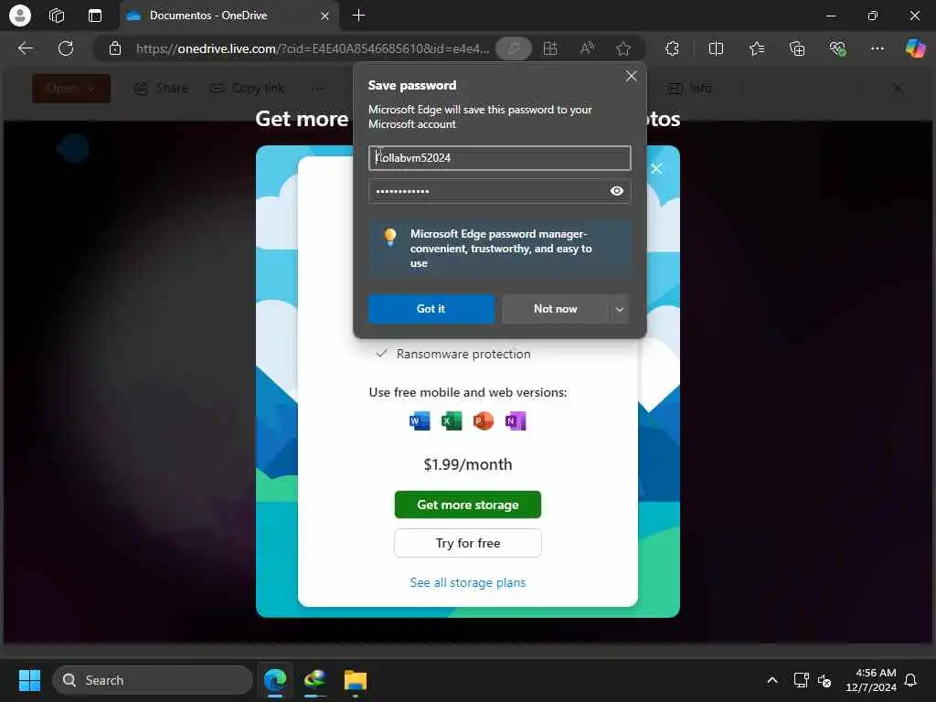Open the browser profile avatar
This screenshot has height=702, width=936.
tap(20, 16)
